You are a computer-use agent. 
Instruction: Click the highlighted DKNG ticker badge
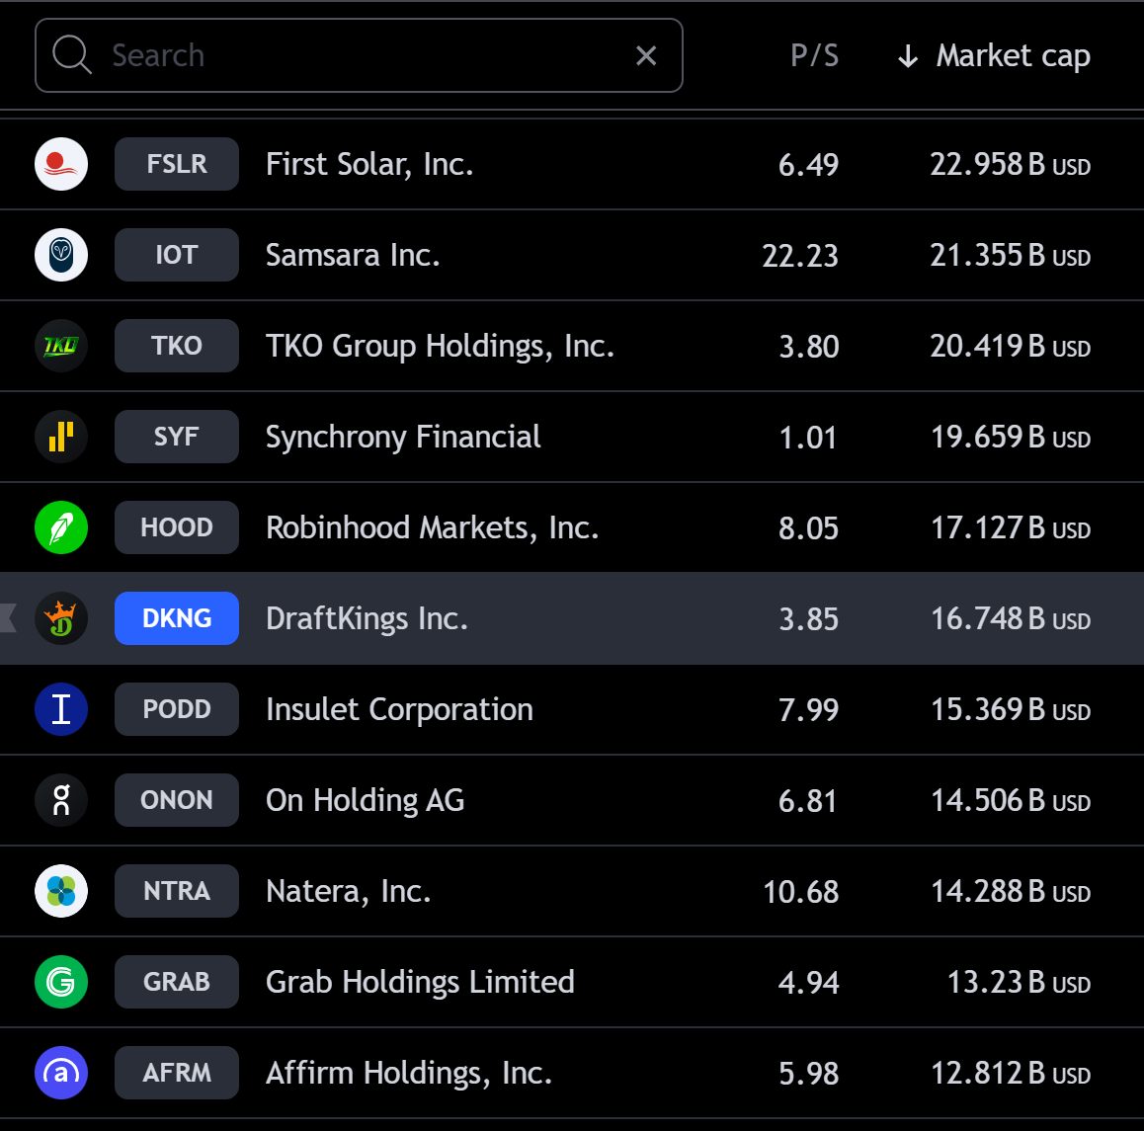[x=177, y=618]
